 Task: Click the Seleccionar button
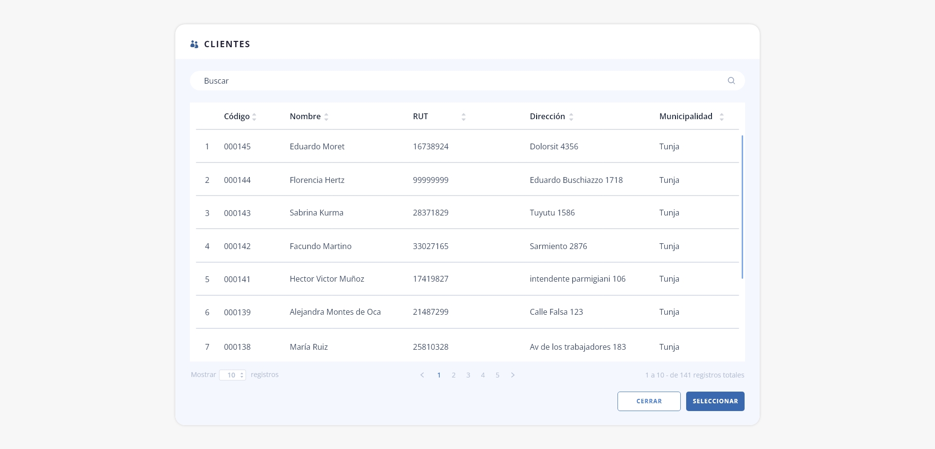pyautogui.click(x=715, y=401)
